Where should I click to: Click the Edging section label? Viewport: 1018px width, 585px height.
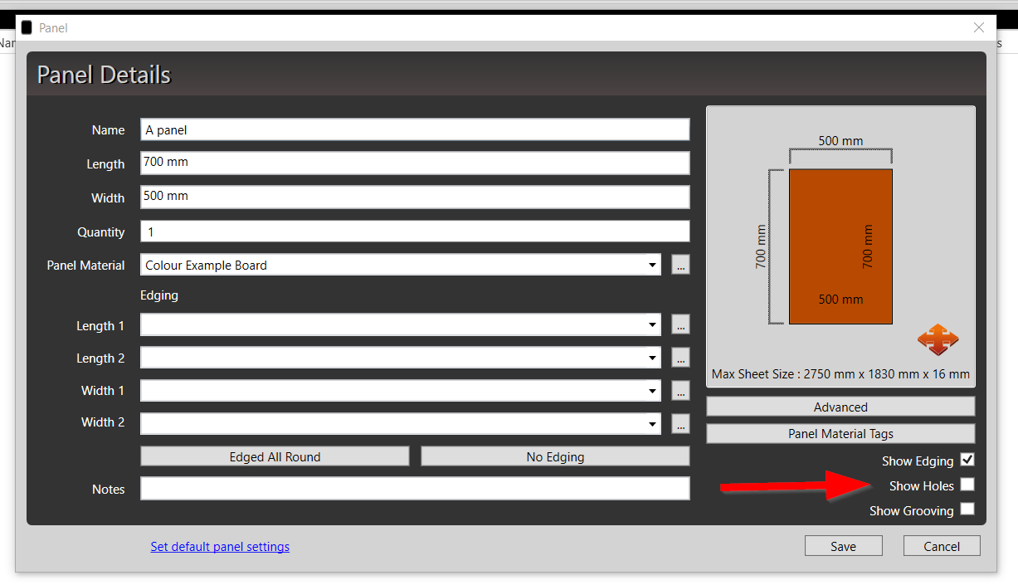pos(159,295)
